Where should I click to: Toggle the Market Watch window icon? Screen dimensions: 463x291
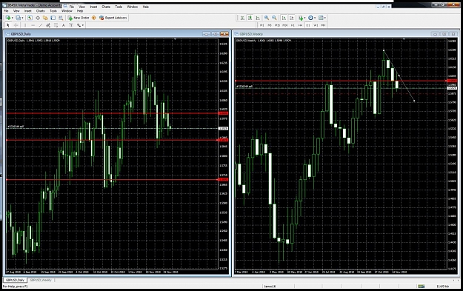point(30,18)
